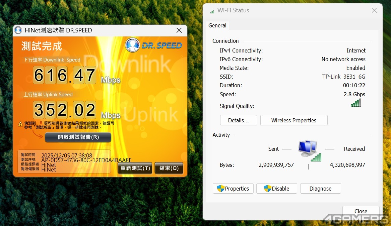The height and width of the screenshot is (226, 391).
Task: Close the HiNet DR.SPEED window
Action: point(179,30)
